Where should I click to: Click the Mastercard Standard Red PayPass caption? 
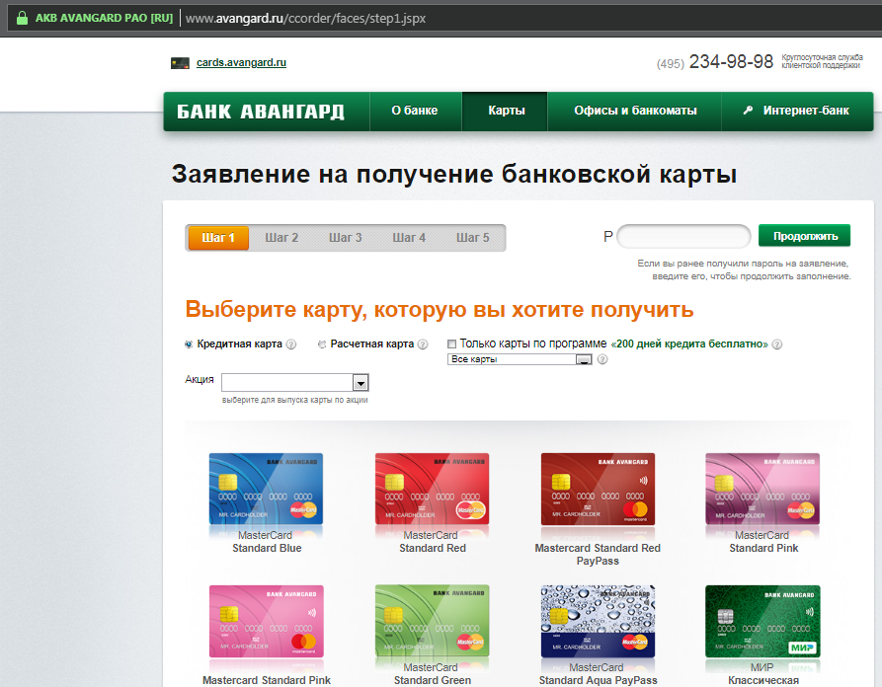[x=598, y=555]
